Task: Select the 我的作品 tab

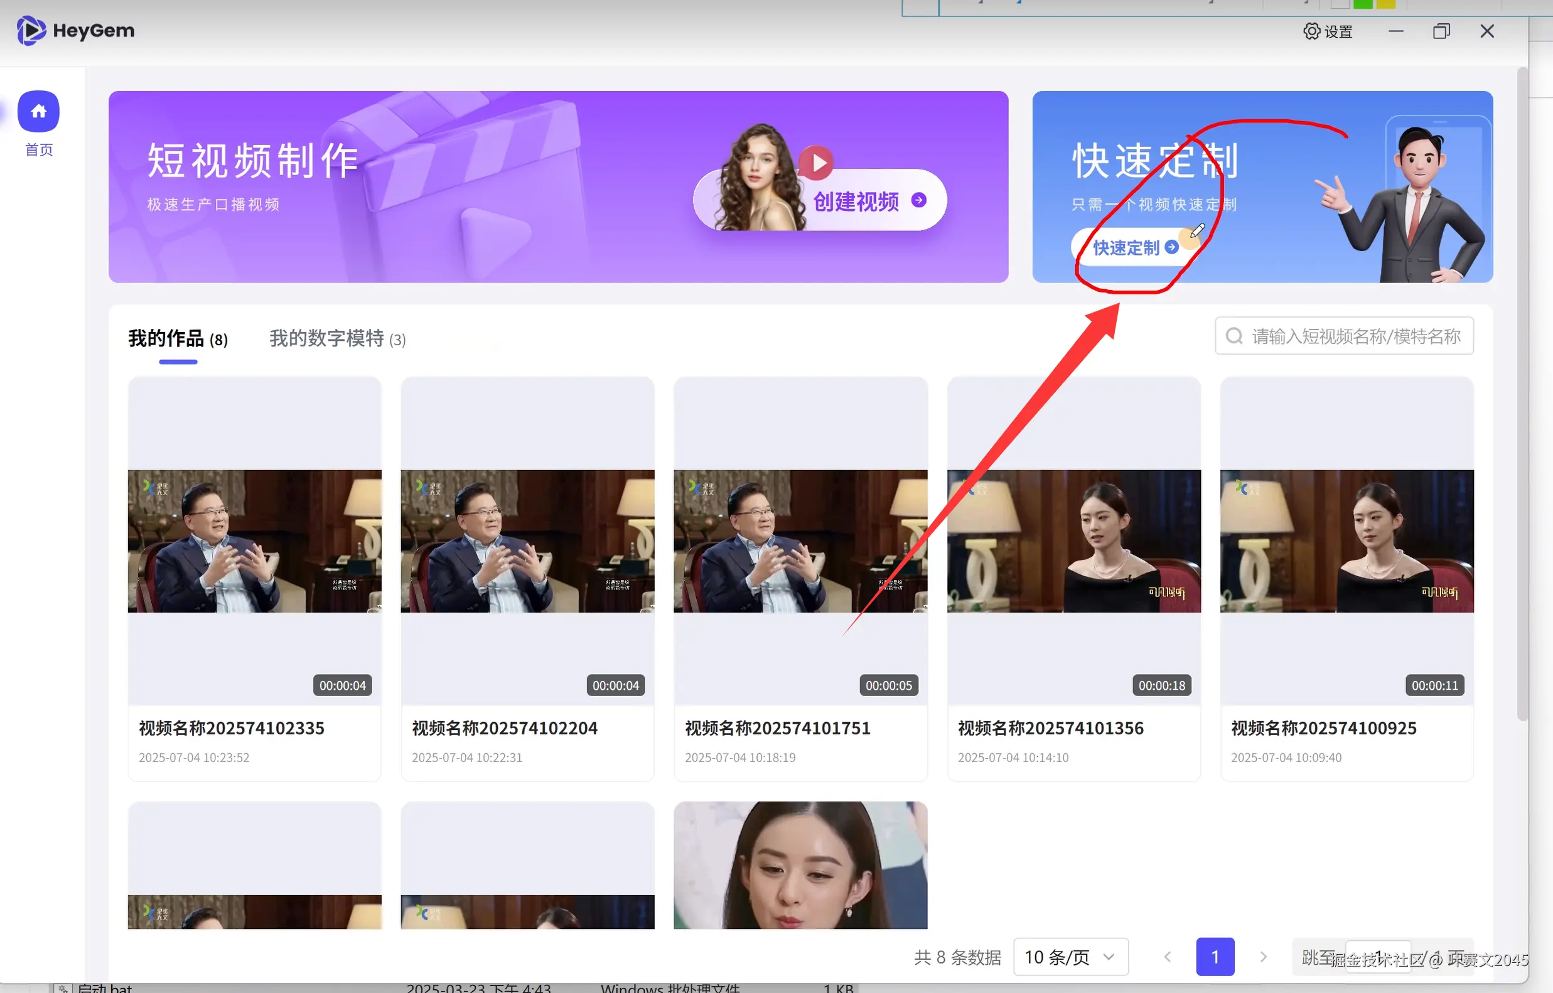Action: pos(178,338)
